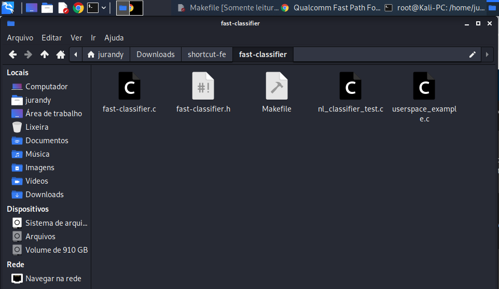
Task: Open the Ajuda menu
Action: [114, 38]
